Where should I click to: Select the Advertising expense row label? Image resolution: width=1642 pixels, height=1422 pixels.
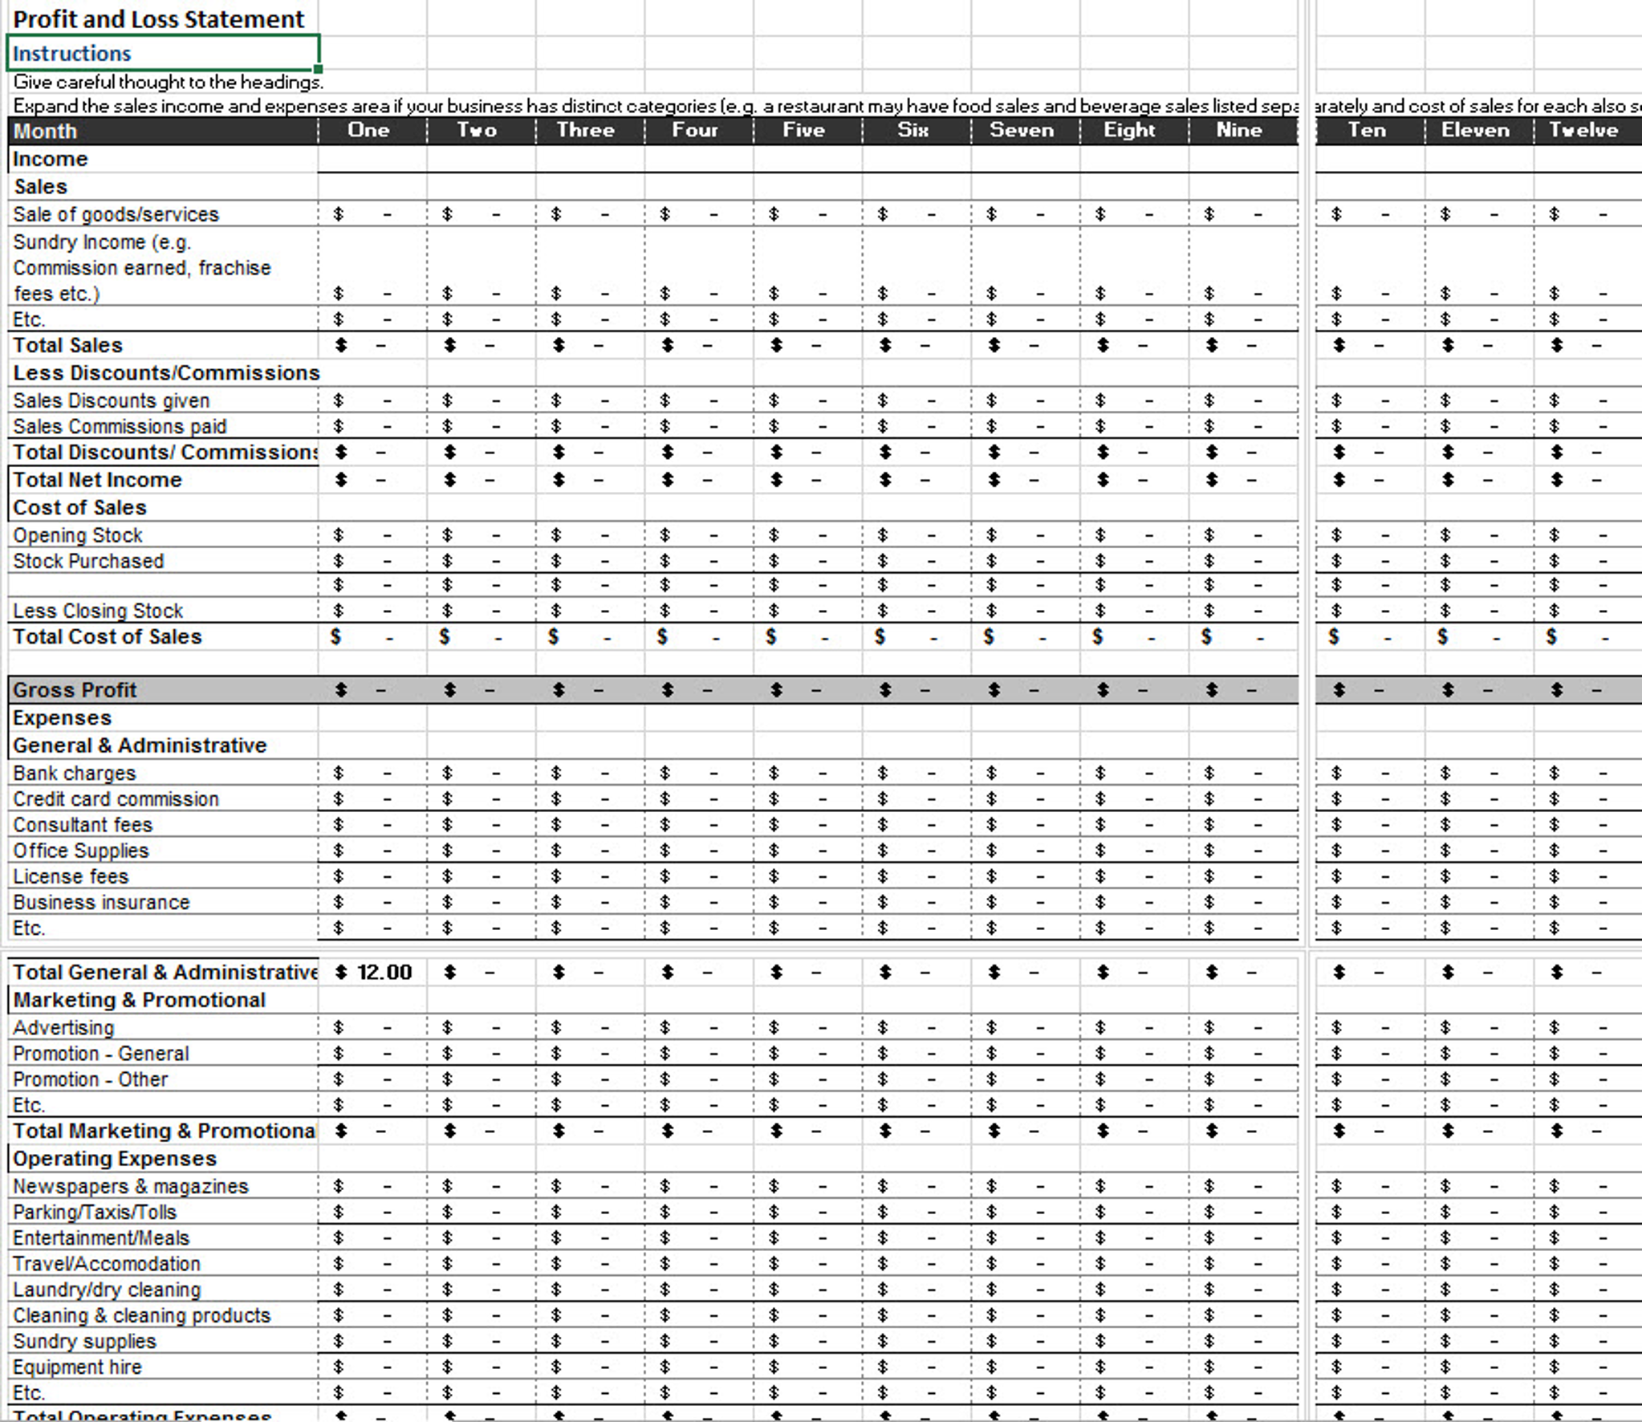coord(63,1027)
